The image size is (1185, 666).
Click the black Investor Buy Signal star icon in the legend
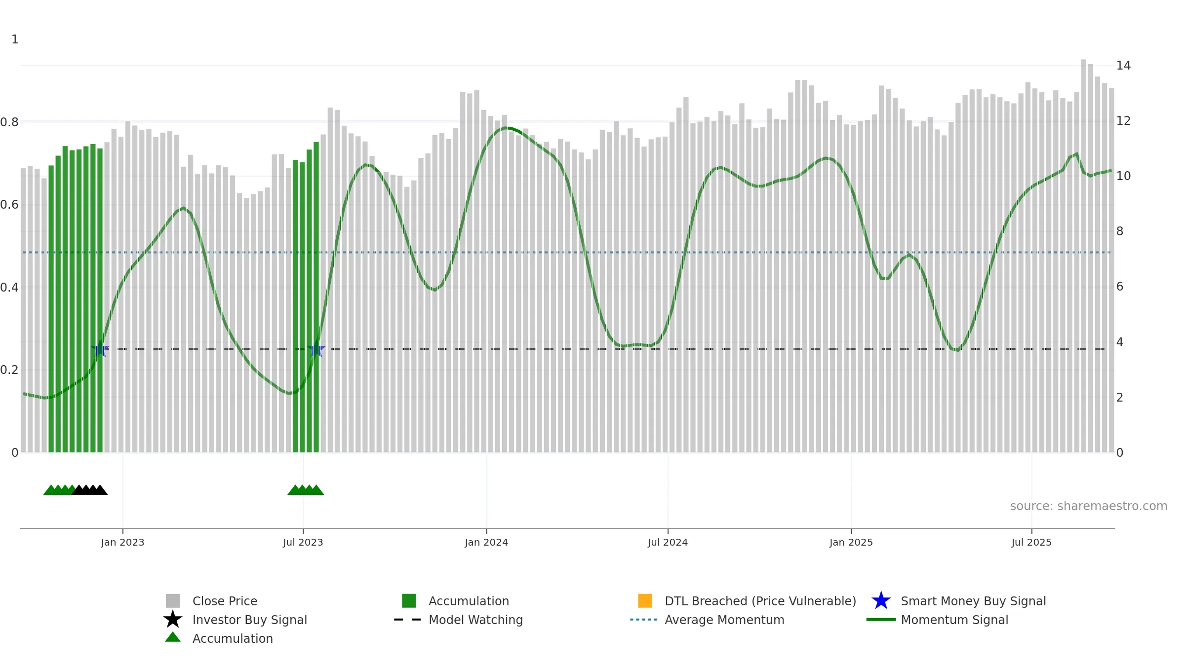coord(173,620)
